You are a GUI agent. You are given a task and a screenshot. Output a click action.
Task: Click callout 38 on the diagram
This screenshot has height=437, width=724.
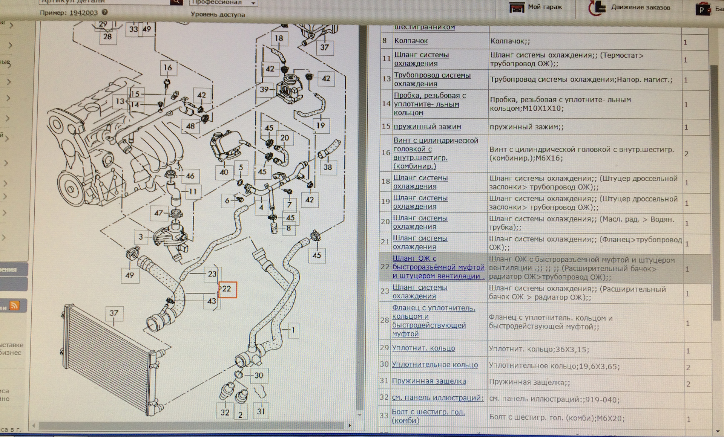coord(328,167)
